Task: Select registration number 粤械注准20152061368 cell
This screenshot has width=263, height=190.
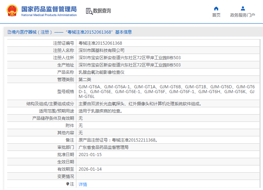Action: pyautogui.click(x=100, y=43)
